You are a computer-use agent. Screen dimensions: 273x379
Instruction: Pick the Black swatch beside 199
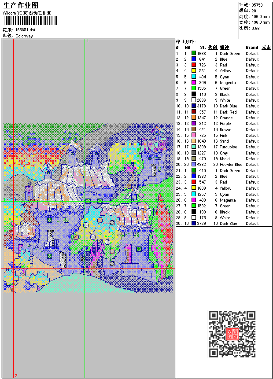click(x=193, y=212)
